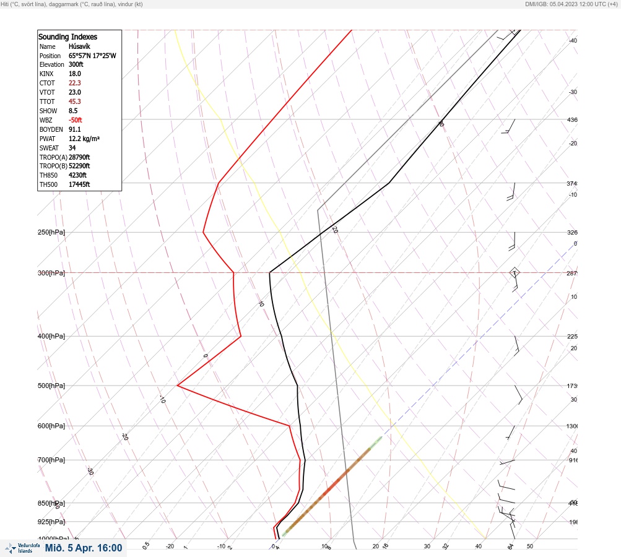Click the tropopause diamond marker at 300 hPa
The height and width of the screenshot is (557, 621).
point(514,273)
